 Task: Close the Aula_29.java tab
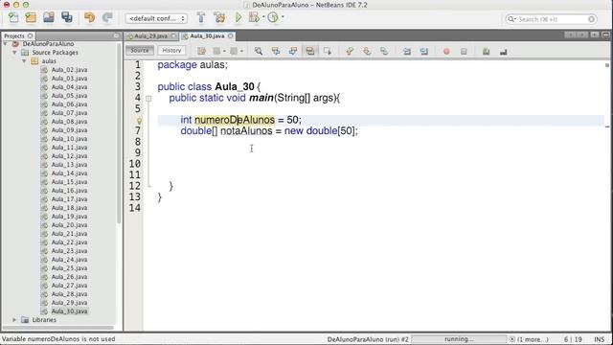(173, 36)
